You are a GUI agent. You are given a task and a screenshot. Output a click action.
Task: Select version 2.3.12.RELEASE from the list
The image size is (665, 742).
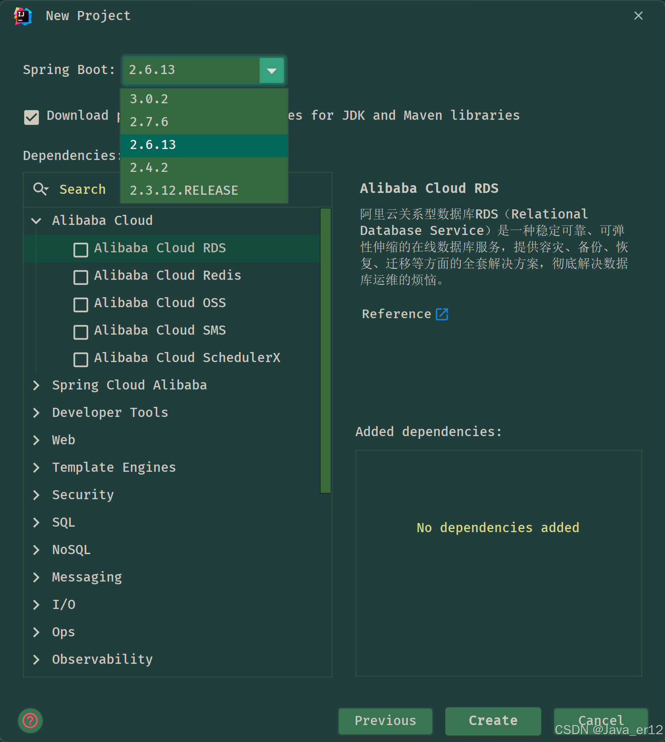pos(204,191)
